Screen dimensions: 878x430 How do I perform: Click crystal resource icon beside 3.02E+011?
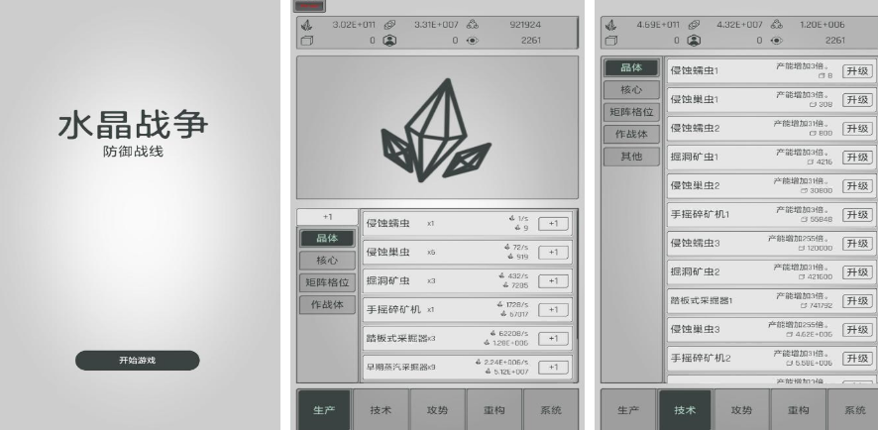tap(306, 25)
